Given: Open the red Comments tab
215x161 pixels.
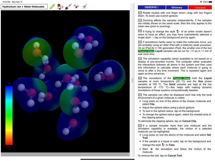Looking at the screenshot, I should point(200,7).
